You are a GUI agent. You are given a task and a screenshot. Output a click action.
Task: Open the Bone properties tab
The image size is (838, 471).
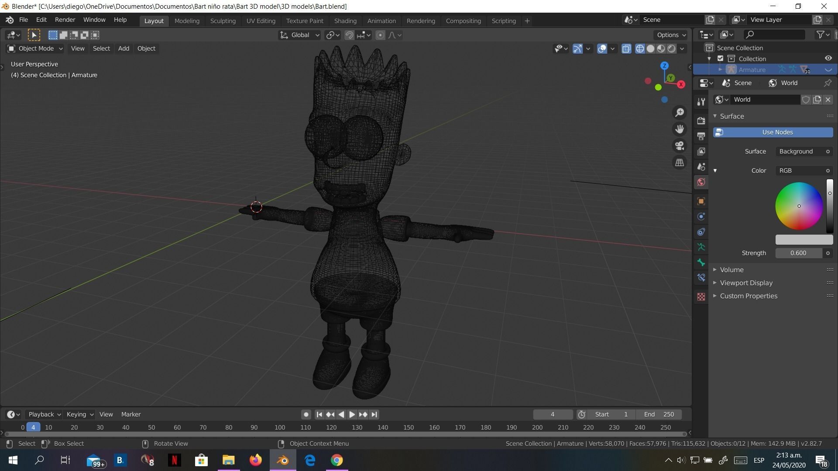[x=701, y=262]
